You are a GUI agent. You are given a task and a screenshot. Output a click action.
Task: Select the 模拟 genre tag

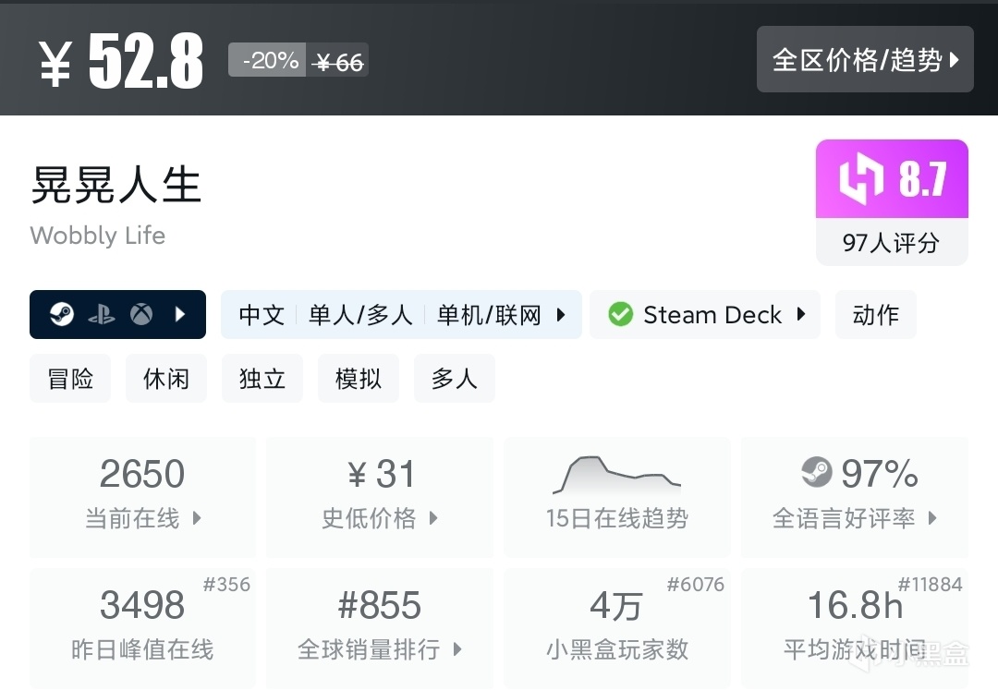(x=359, y=379)
